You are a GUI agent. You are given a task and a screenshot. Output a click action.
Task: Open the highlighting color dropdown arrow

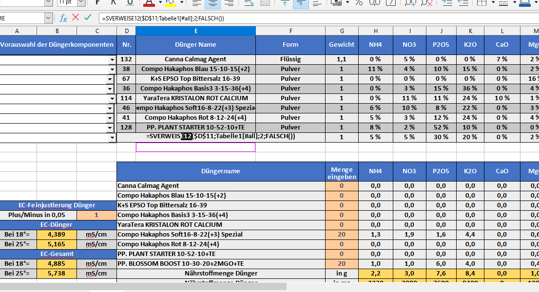click(181, 3)
